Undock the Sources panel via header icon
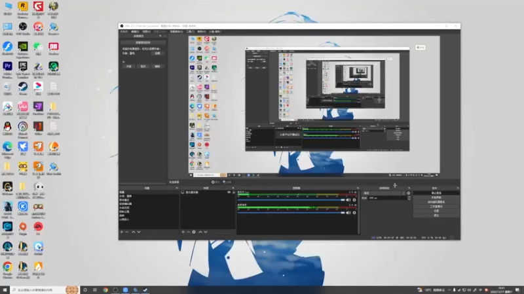 click(x=233, y=188)
